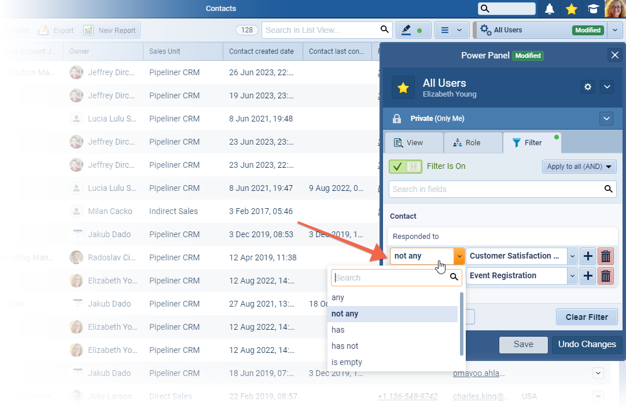Click the user profile avatar photo
This screenshot has width=626, height=409.
tap(614, 9)
